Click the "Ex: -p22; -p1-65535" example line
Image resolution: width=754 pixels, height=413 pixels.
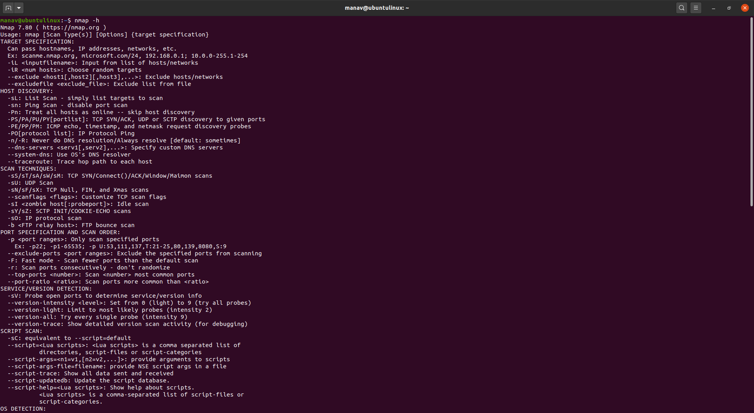pyautogui.click(x=121, y=246)
